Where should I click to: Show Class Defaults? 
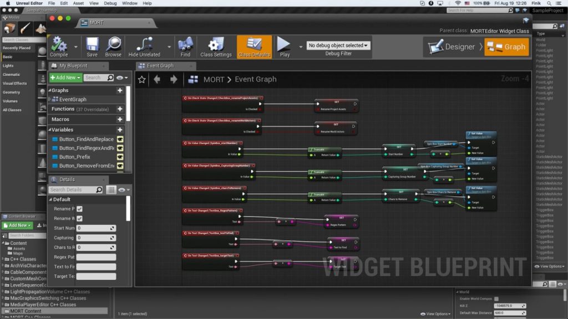pos(254,47)
